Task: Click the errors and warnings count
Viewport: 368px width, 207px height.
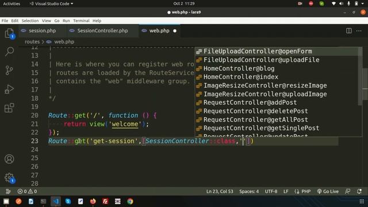Action: [27, 191]
